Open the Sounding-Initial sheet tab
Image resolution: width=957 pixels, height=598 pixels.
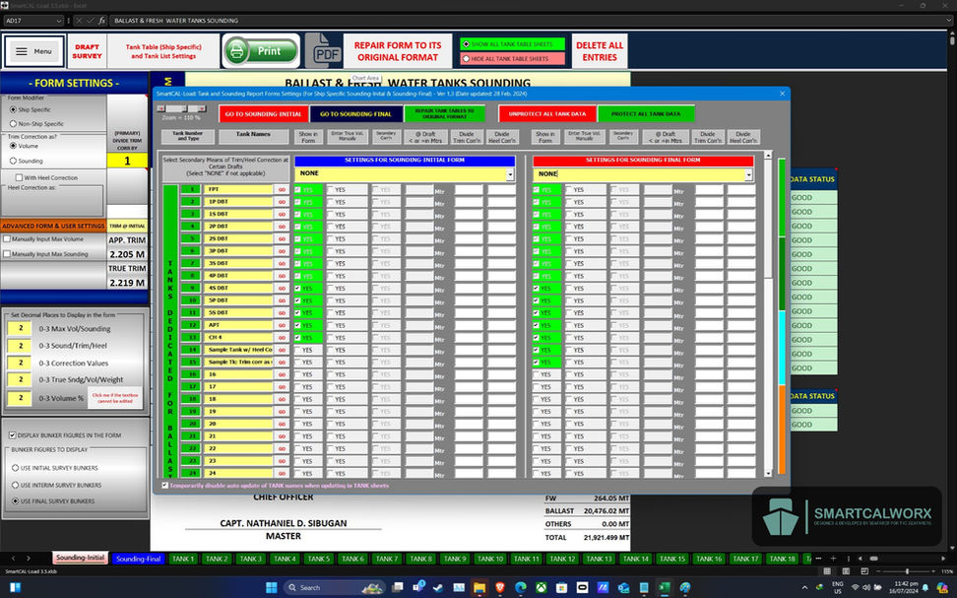click(80, 559)
